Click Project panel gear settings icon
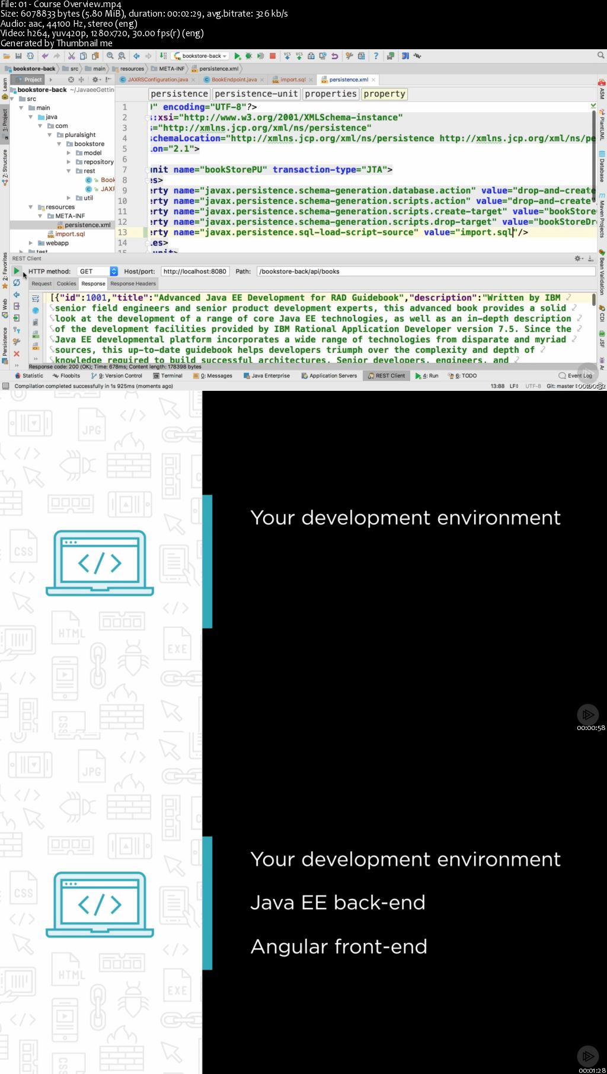 click(95, 79)
